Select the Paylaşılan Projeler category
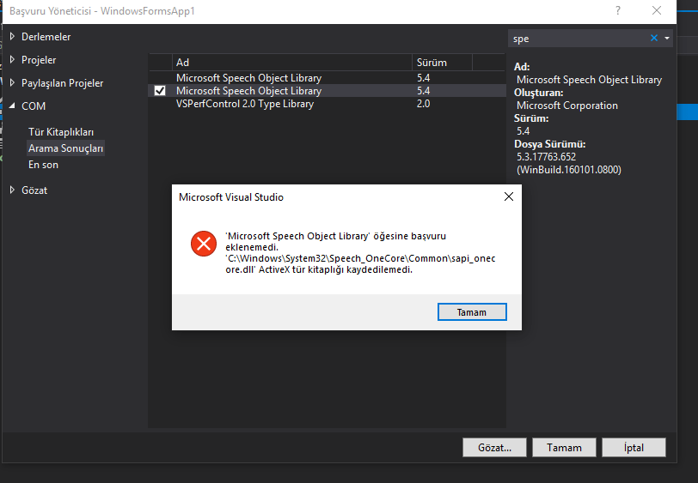 pos(62,83)
